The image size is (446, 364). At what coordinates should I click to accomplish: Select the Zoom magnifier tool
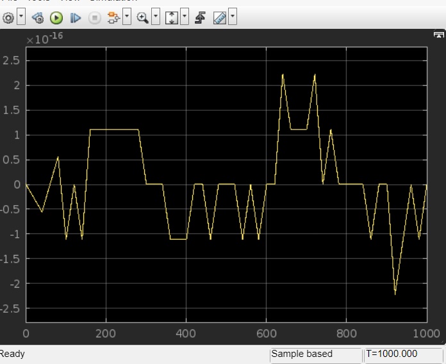coord(142,17)
